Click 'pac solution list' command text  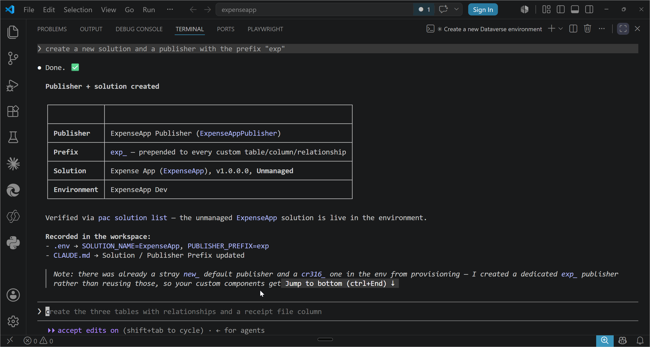133,218
